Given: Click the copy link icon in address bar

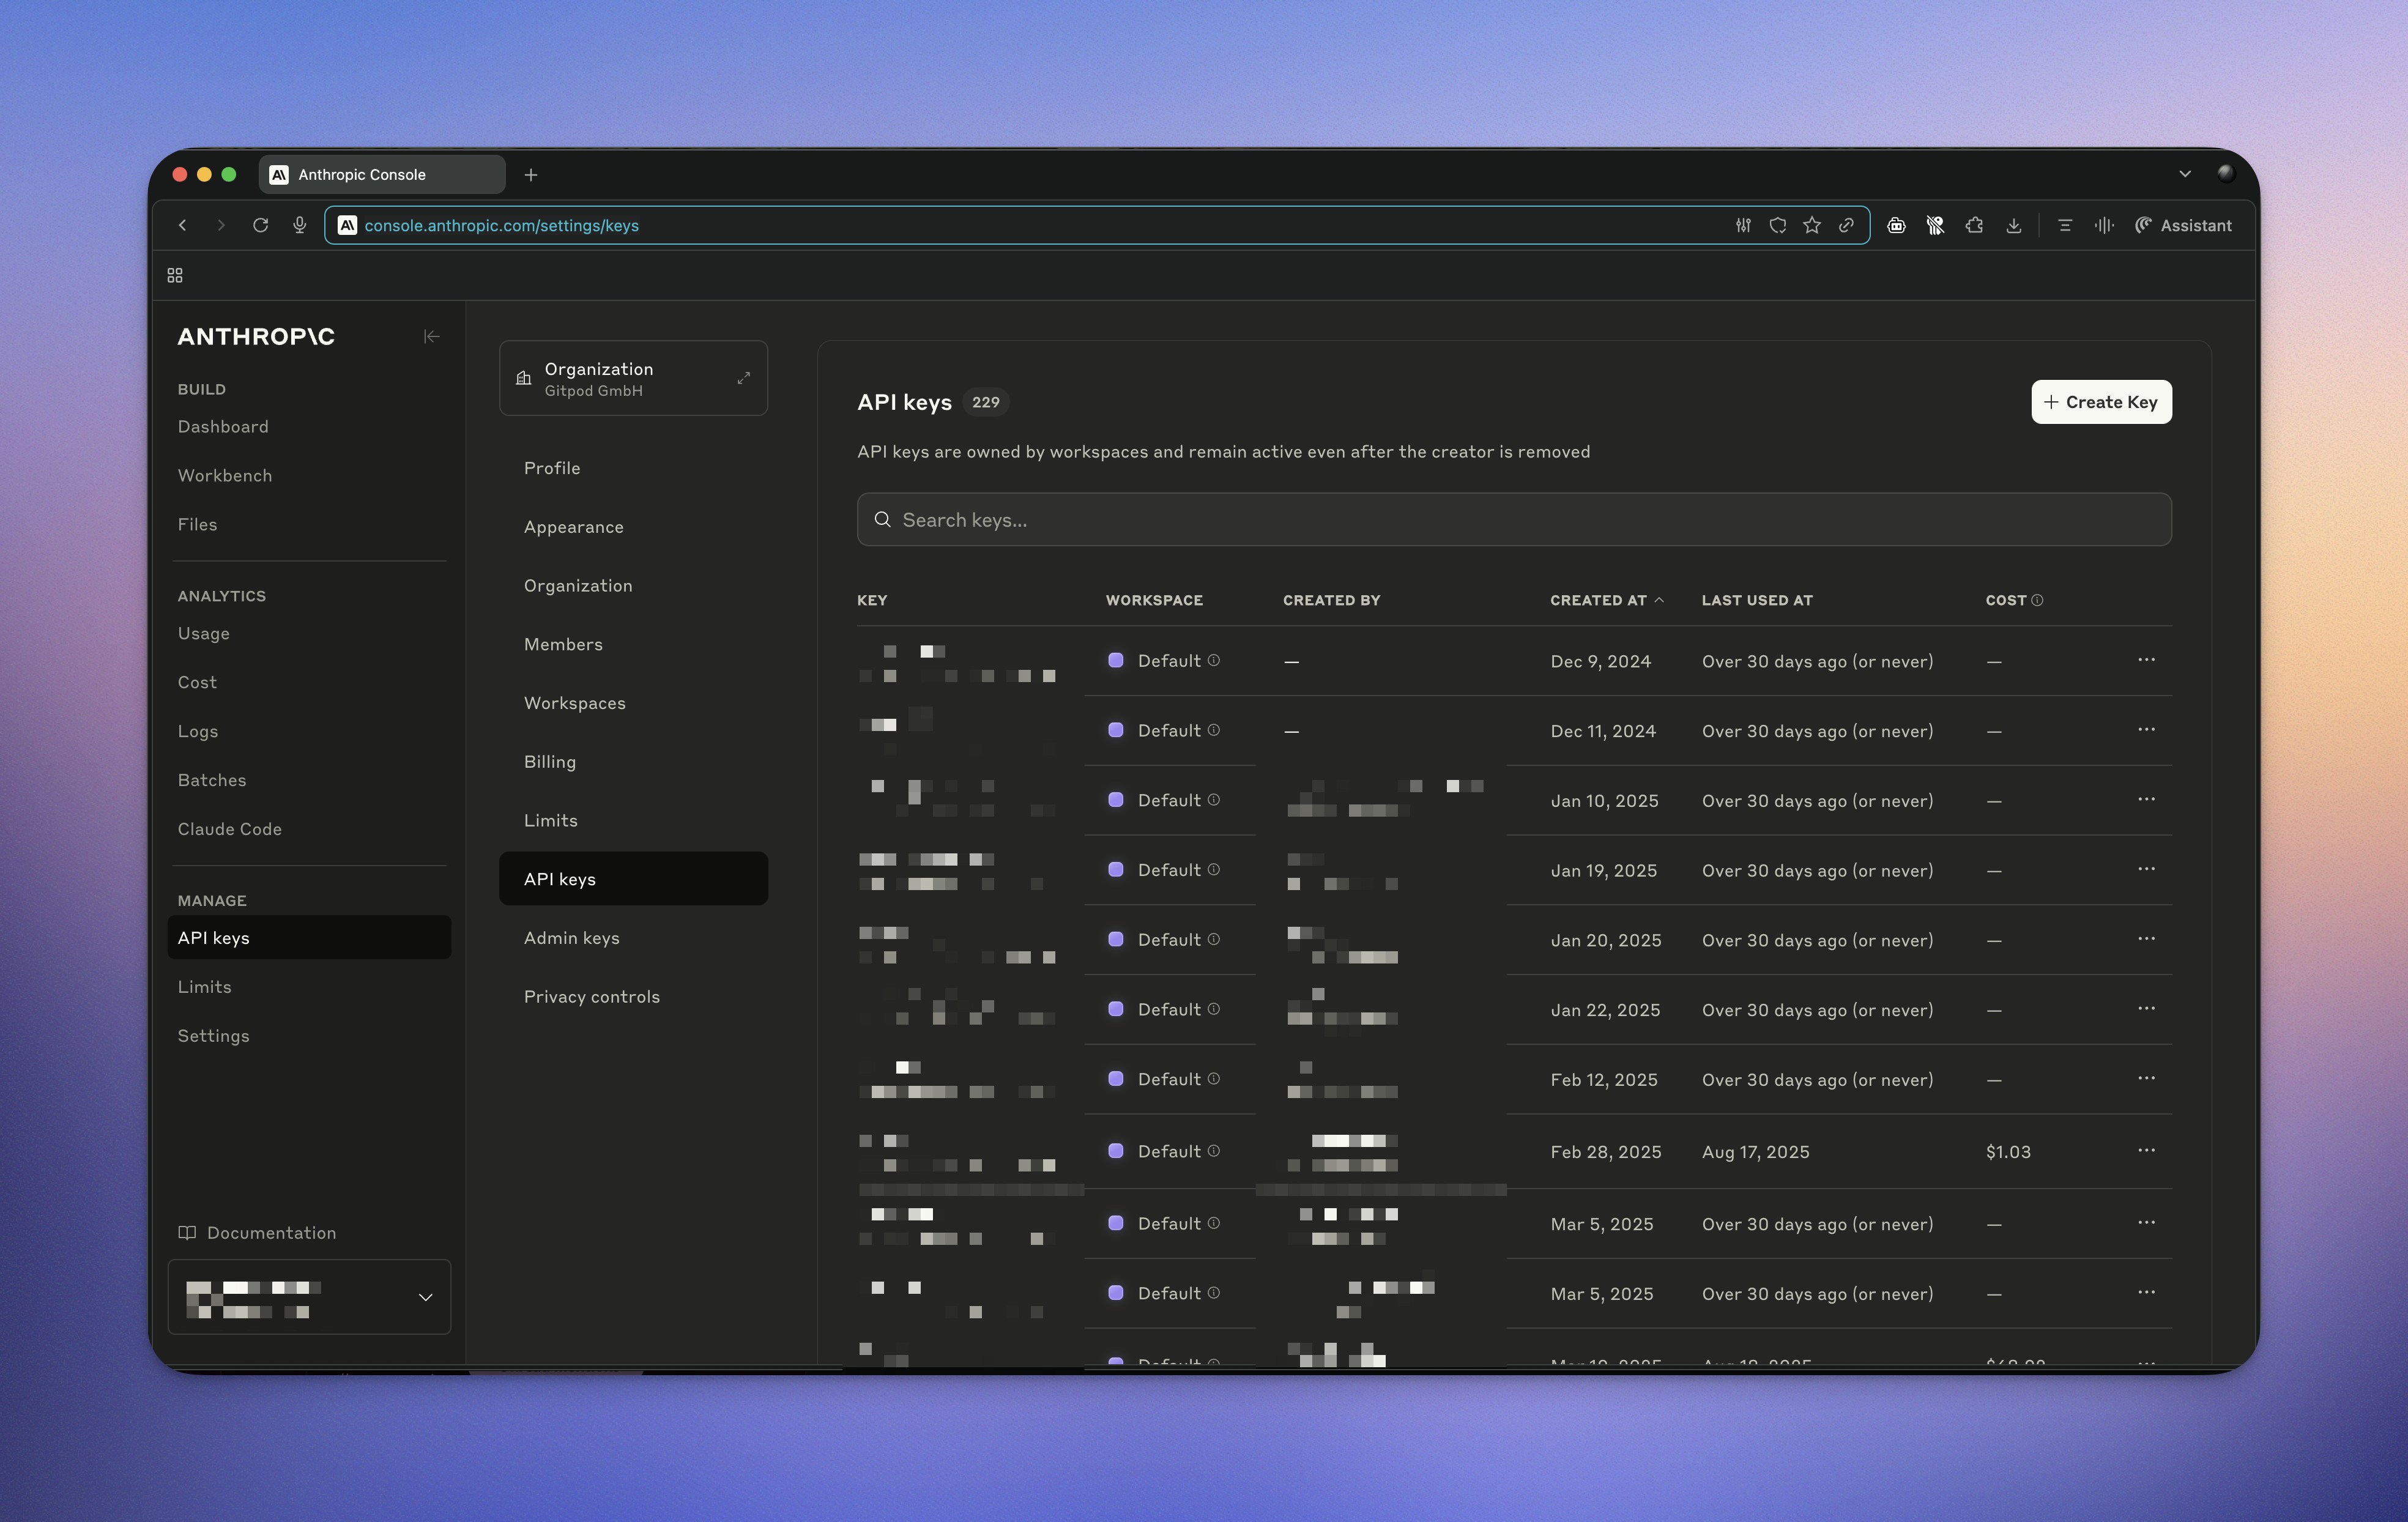Looking at the screenshot, I should coord(1846,225).
